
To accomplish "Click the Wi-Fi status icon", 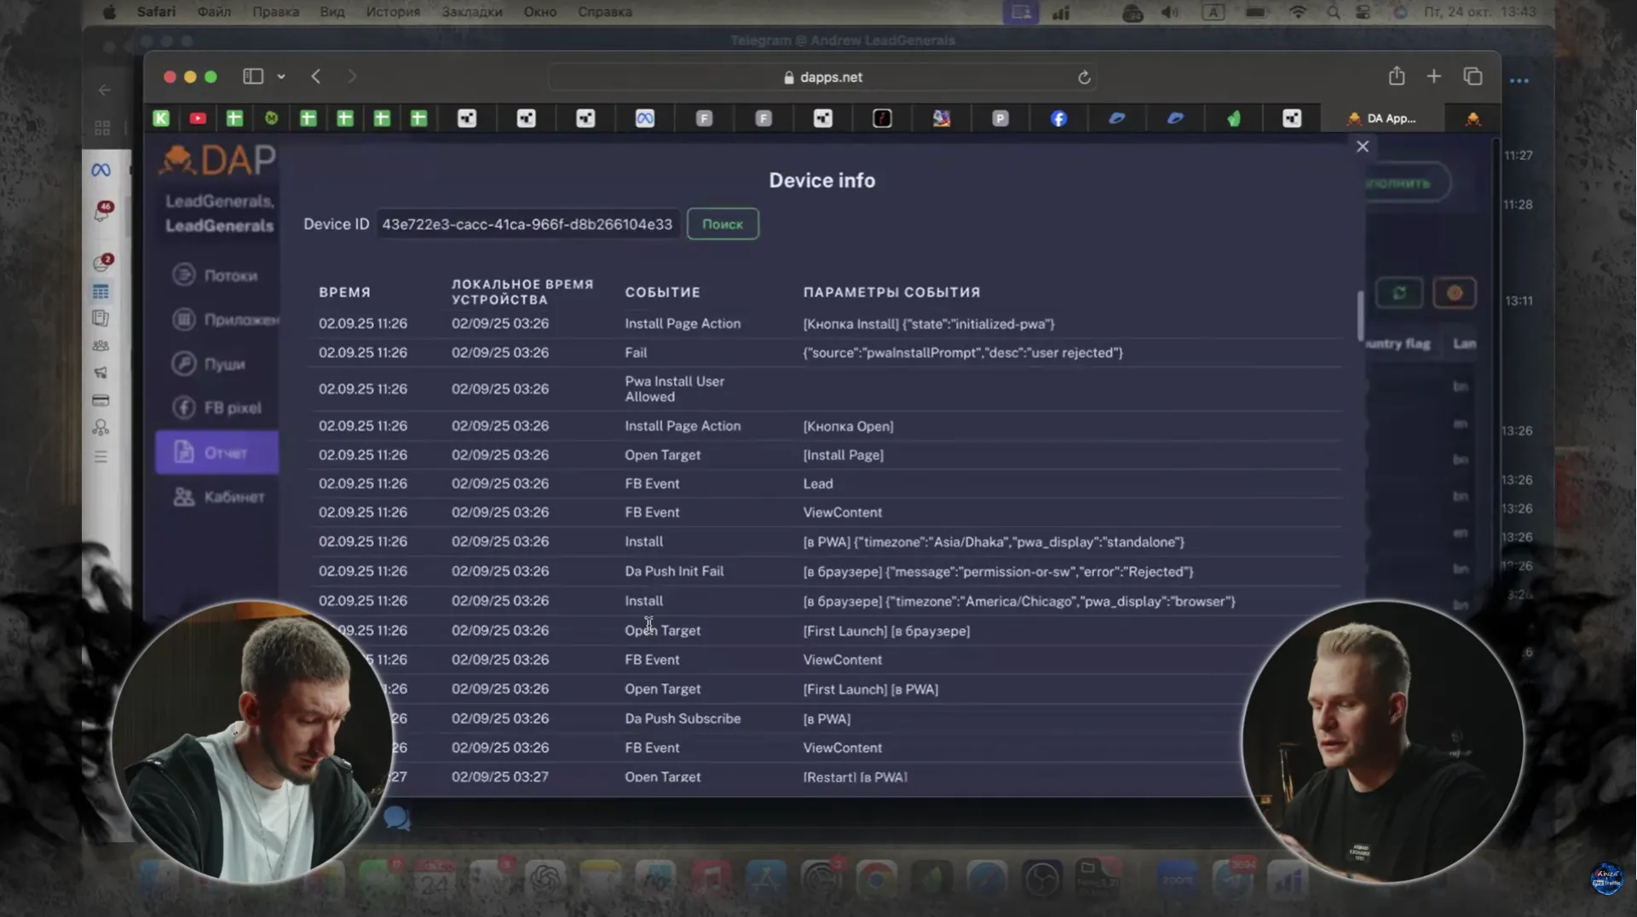I will coord(1297,12).
